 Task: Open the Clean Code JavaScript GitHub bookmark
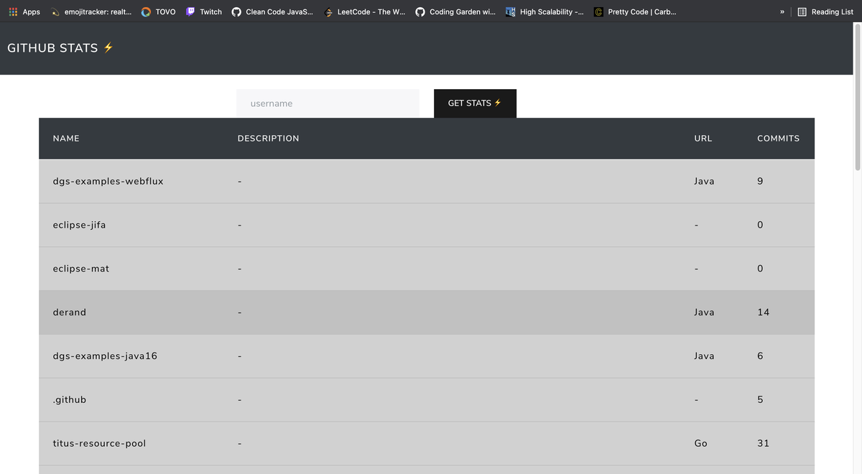tap(272, 11)
